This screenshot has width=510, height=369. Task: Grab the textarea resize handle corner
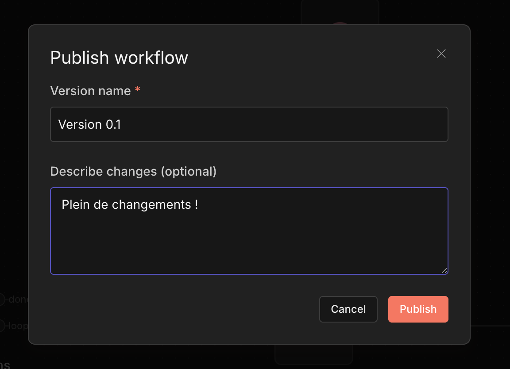pyautogui.click(x=444, y=270)
